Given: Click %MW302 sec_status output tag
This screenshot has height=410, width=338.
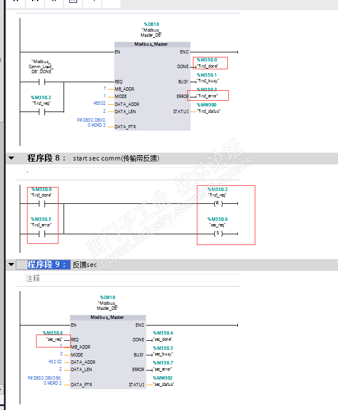Looking at the screenshot, I should [164, 381].
